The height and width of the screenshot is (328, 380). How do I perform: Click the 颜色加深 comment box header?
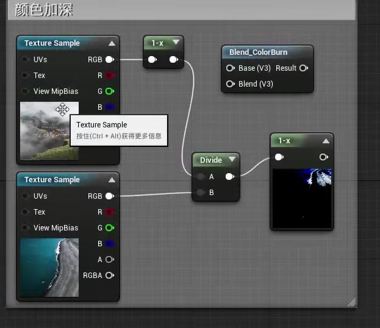pos(182,10)
